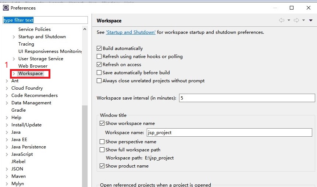Image resolution: width=317 pixels, height=187 pixels.
Task: Expand the Install/Update node
Action: coord(7,125)
